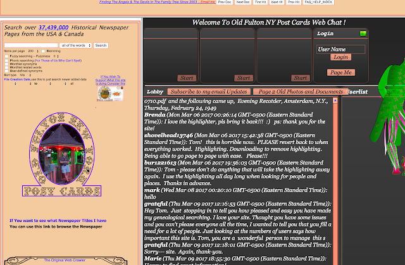405x265 pixels.
Task: Click username mark in chat
Action: pyautogui.click(x=152, y=190)
